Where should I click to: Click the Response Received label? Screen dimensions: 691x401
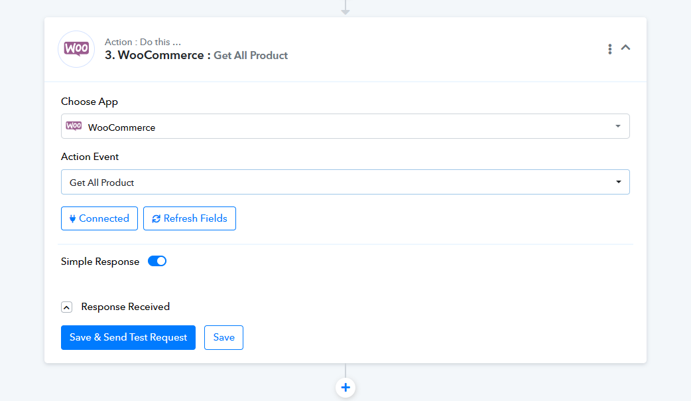pyautogui.click(x=125, y=307)
